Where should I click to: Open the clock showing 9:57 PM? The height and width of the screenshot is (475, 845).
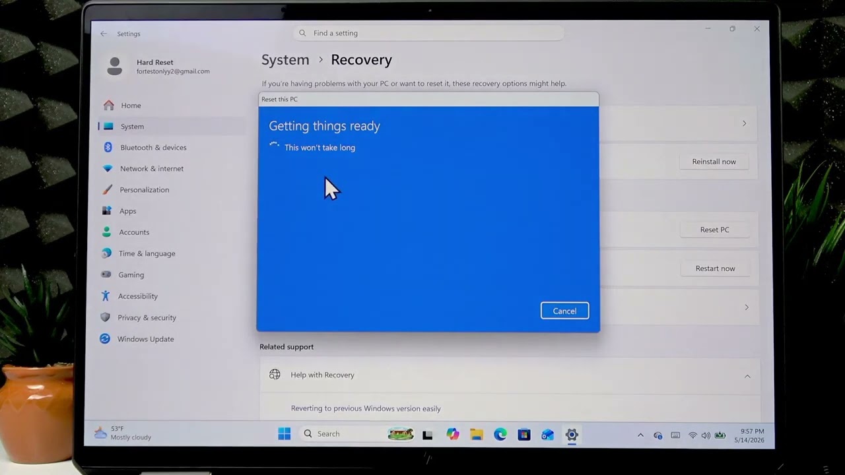coord(749,435)
